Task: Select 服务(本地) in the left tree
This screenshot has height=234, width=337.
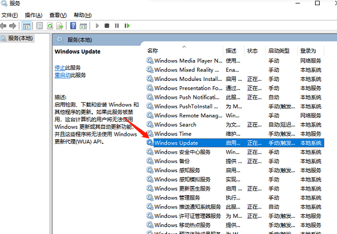Action: [20, 38]
